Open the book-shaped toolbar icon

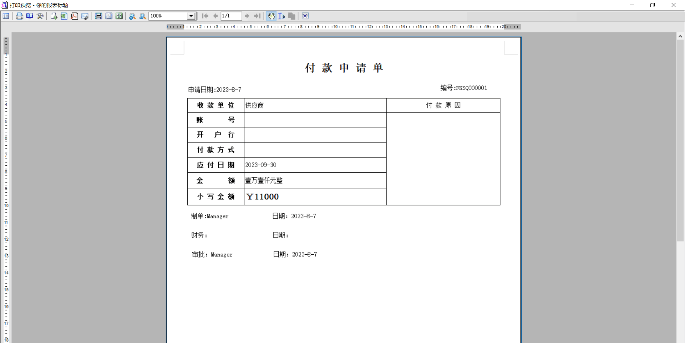[x=30, y=16]
